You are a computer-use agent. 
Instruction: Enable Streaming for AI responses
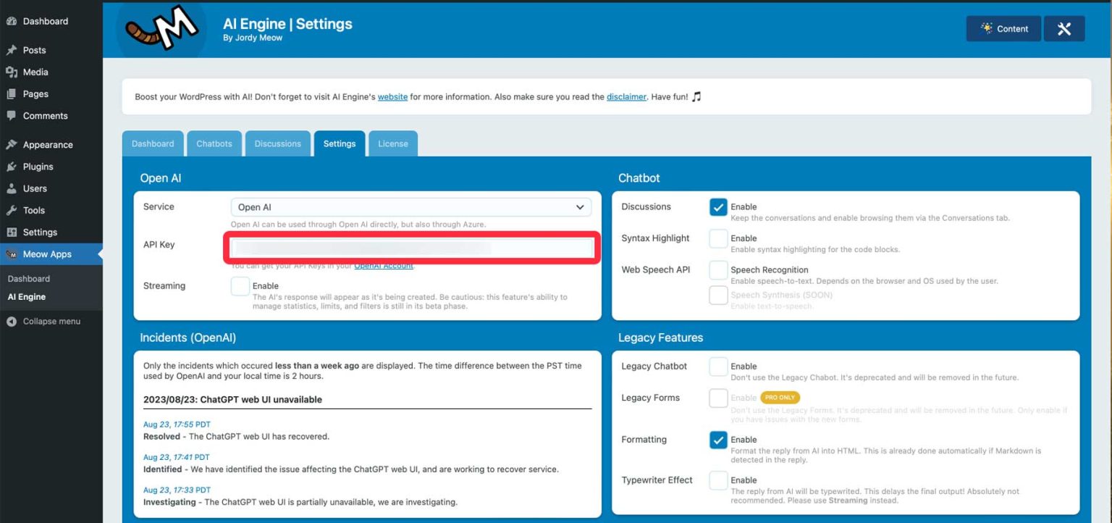[240, 286]
